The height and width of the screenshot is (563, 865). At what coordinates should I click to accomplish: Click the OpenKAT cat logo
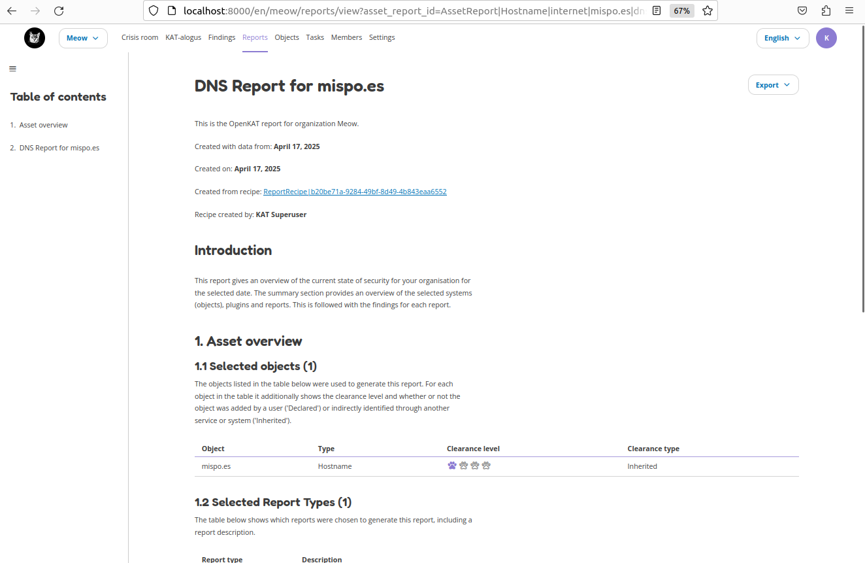(x=35, y=38)
